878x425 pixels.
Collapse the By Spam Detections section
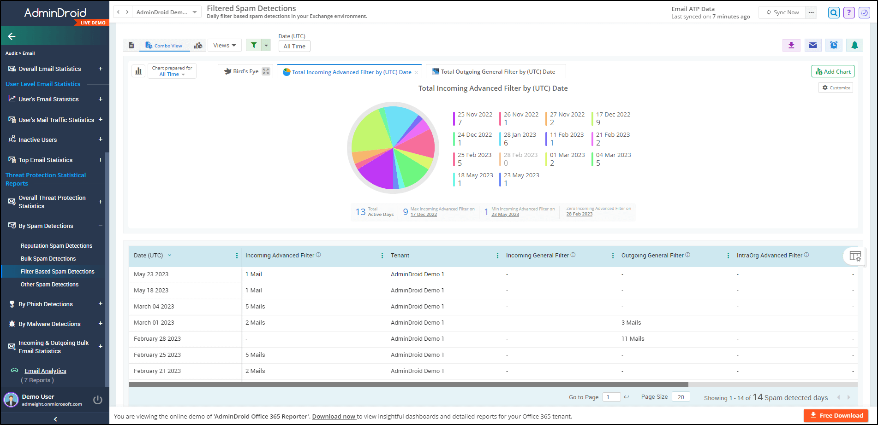pos(100,226)
